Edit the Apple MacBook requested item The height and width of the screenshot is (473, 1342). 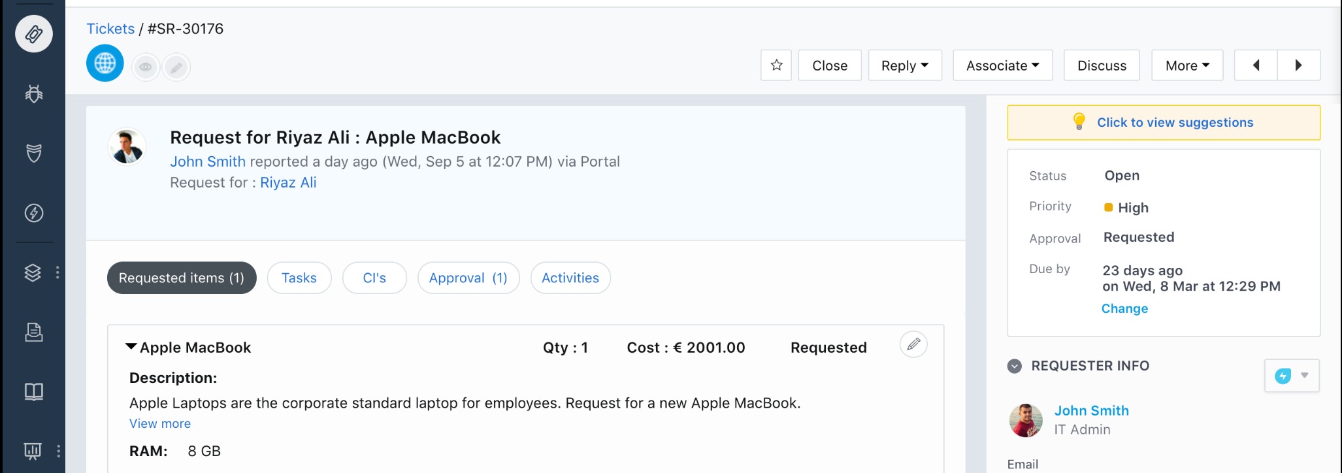click(913, 344)
